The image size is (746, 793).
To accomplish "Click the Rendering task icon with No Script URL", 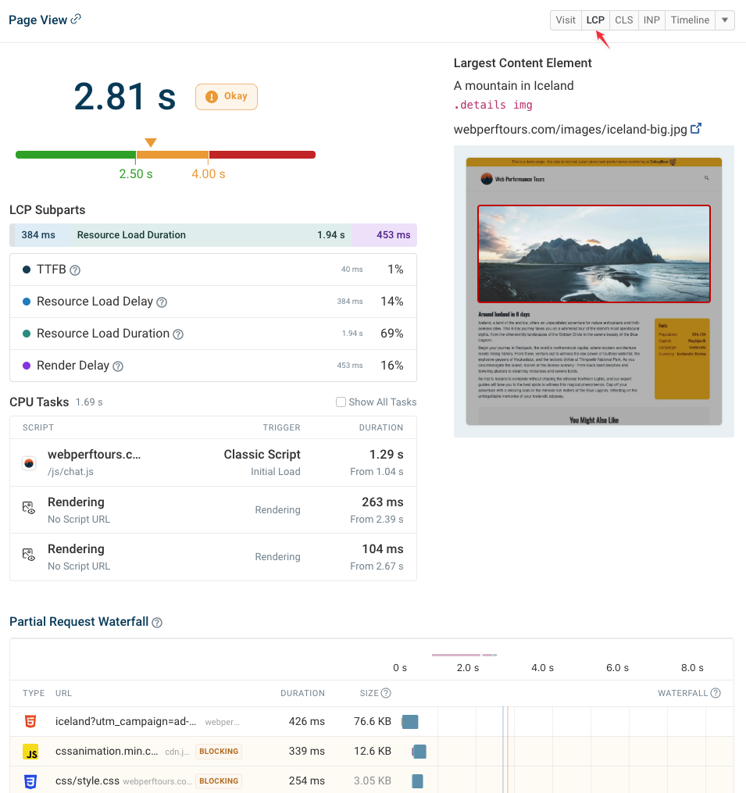I will click(x=29, y=509).
